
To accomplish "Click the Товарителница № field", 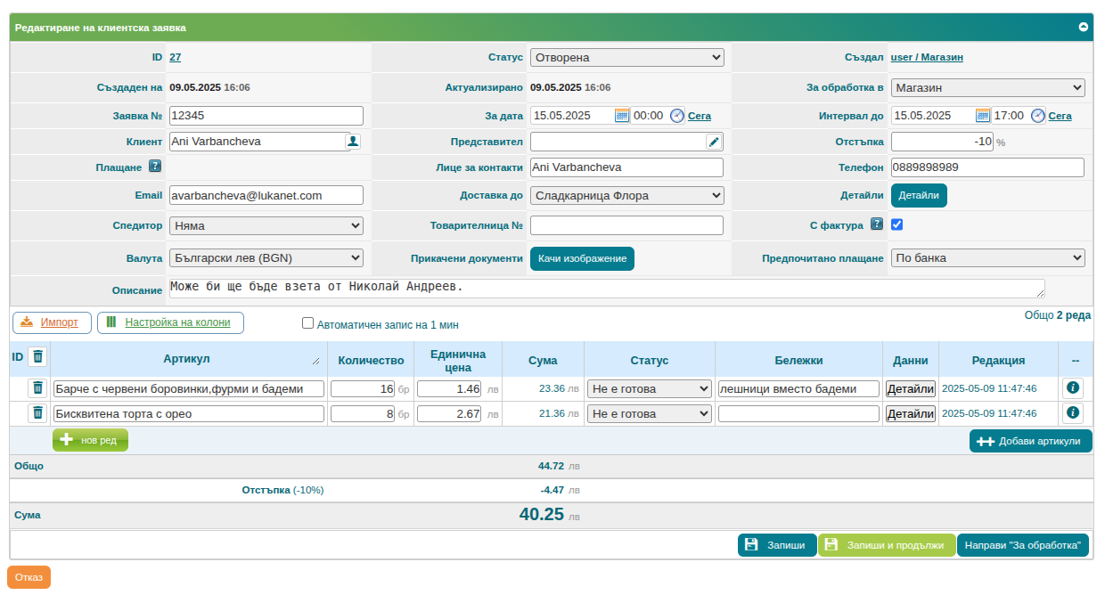I will [x=626, y=225].
